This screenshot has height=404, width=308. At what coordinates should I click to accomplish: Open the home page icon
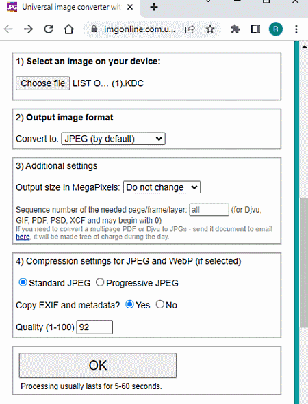point(69,29)
